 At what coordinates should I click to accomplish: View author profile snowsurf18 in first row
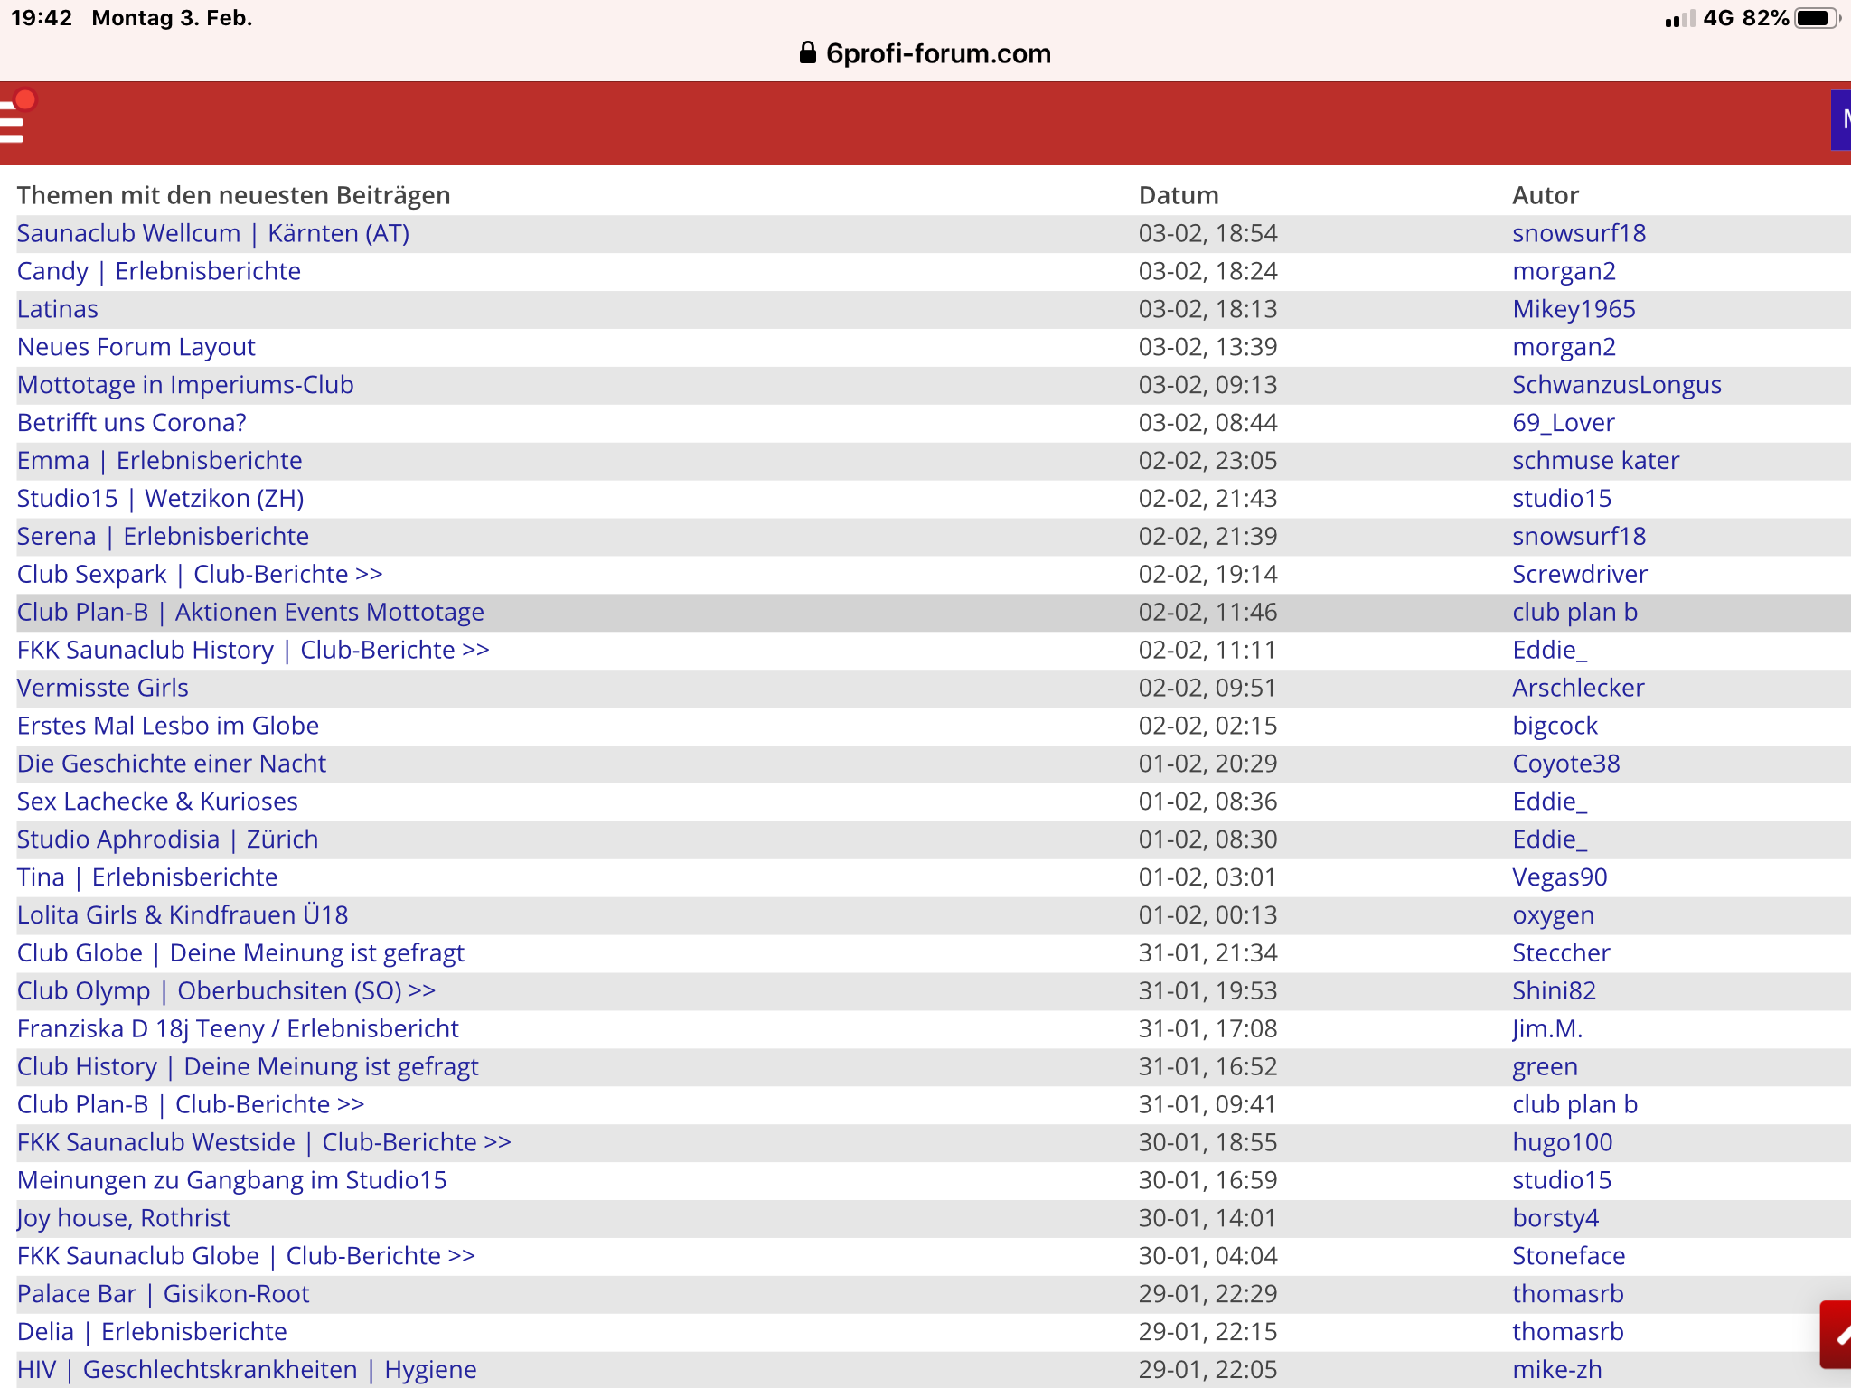pyautogui.click(x=1579, y=233)
